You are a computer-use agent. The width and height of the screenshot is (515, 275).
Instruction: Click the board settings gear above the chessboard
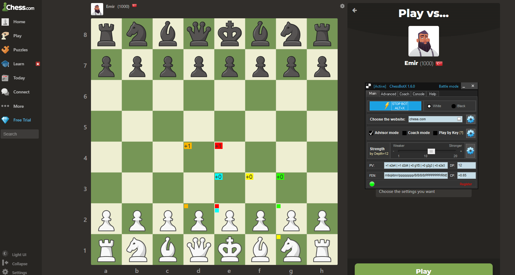click(342, 6)
